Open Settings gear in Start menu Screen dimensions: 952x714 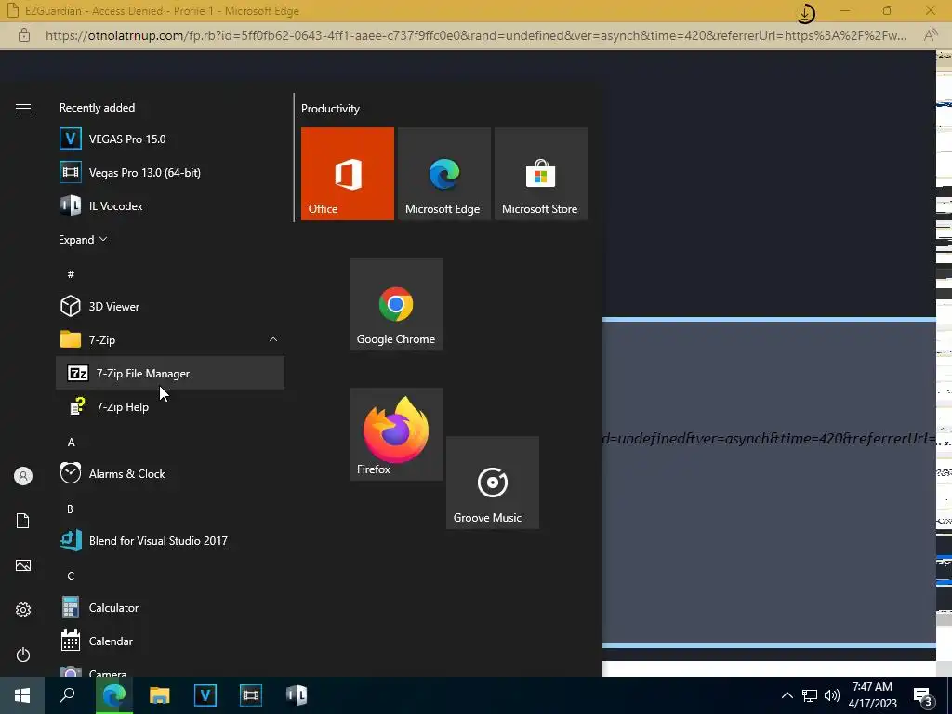pyautogui.click(x=23, y=610)
